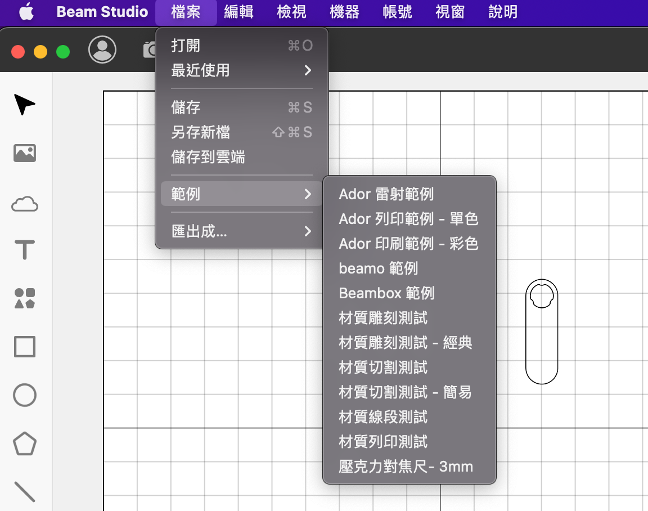Expand the 最近使用 submenu
The height and width of the screenshot is (511, 648).
point(242,70)
